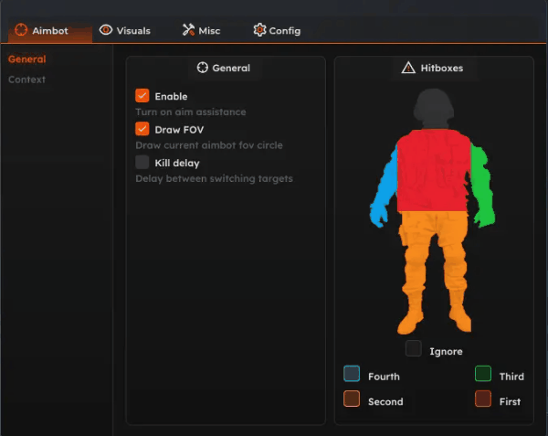Viewport: 548px width, 436px height.
Task: Select the green arm hitbox
Action: point(482,186)
